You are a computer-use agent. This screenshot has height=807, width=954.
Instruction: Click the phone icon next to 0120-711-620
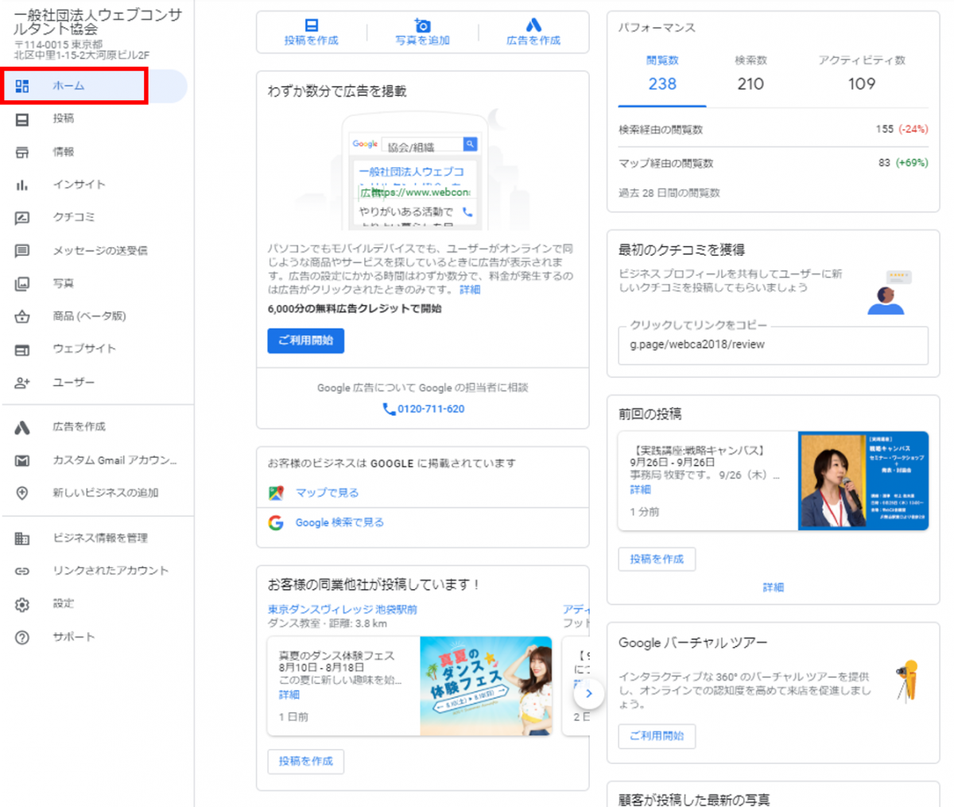pos(389,409)
